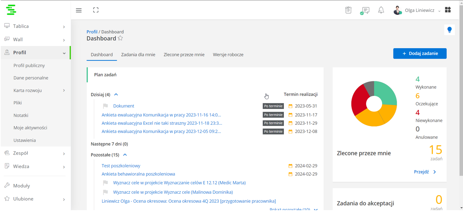Open the clipboard tasks icon
Viewport: 463px width, 221px height.
pyautogui.click(x=348, y=10)
